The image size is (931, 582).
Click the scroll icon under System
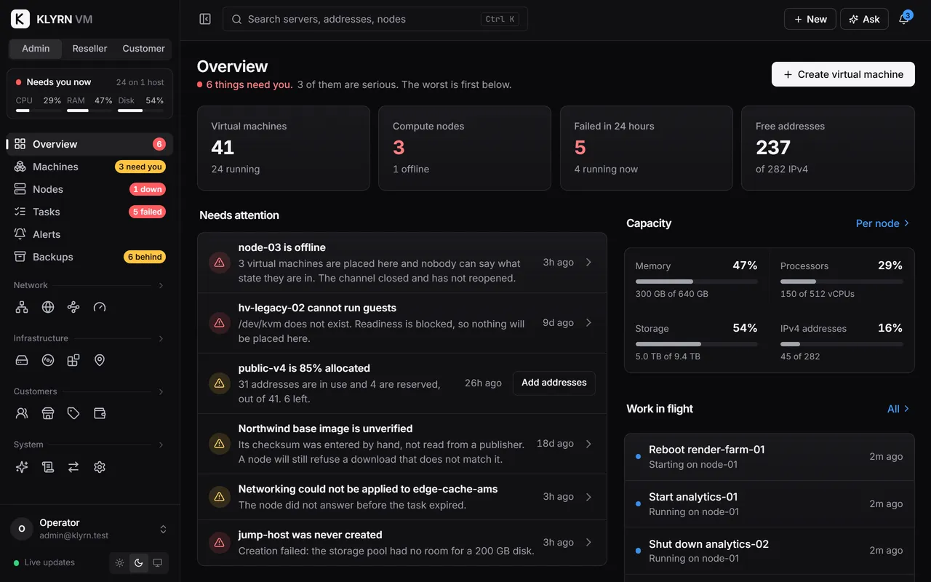(48, 467)
